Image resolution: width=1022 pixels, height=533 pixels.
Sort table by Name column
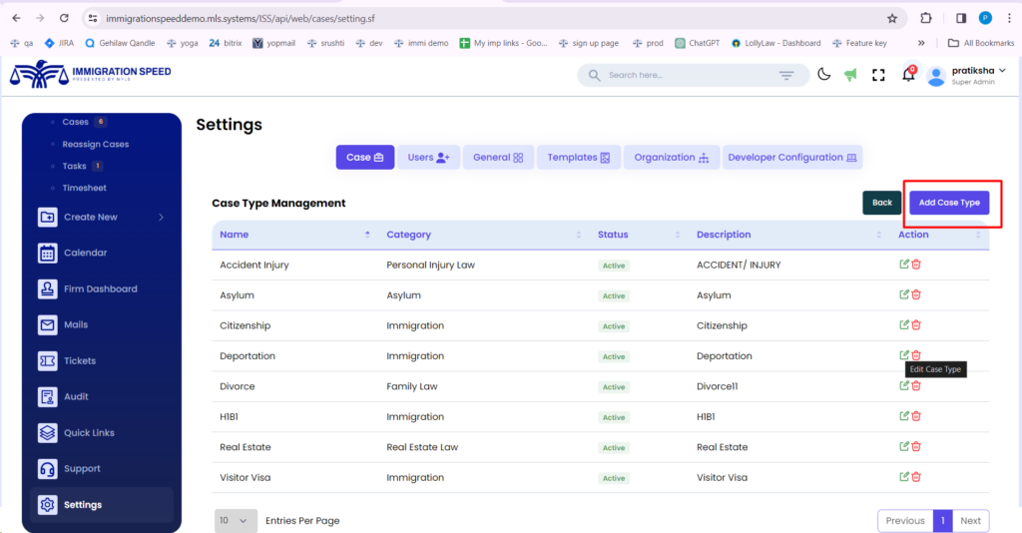[x=294, y=235]
